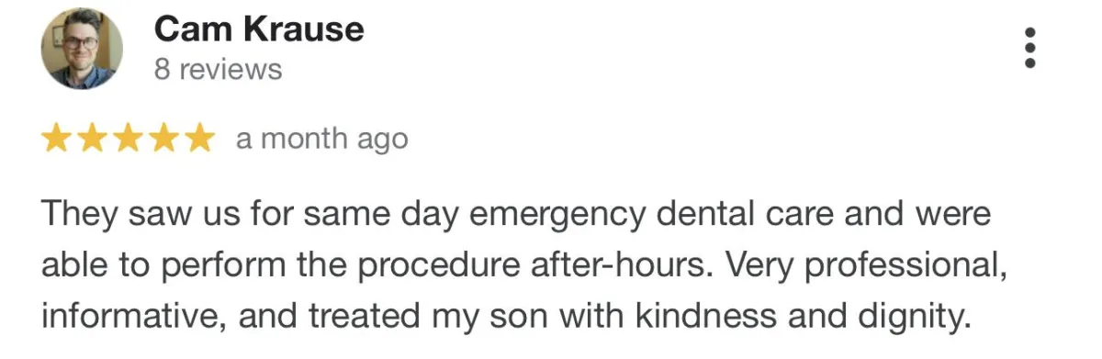1102x359 pixels.
Task: Click the fourth gold star
Action: pyautogui.click(x=163, y=140)
